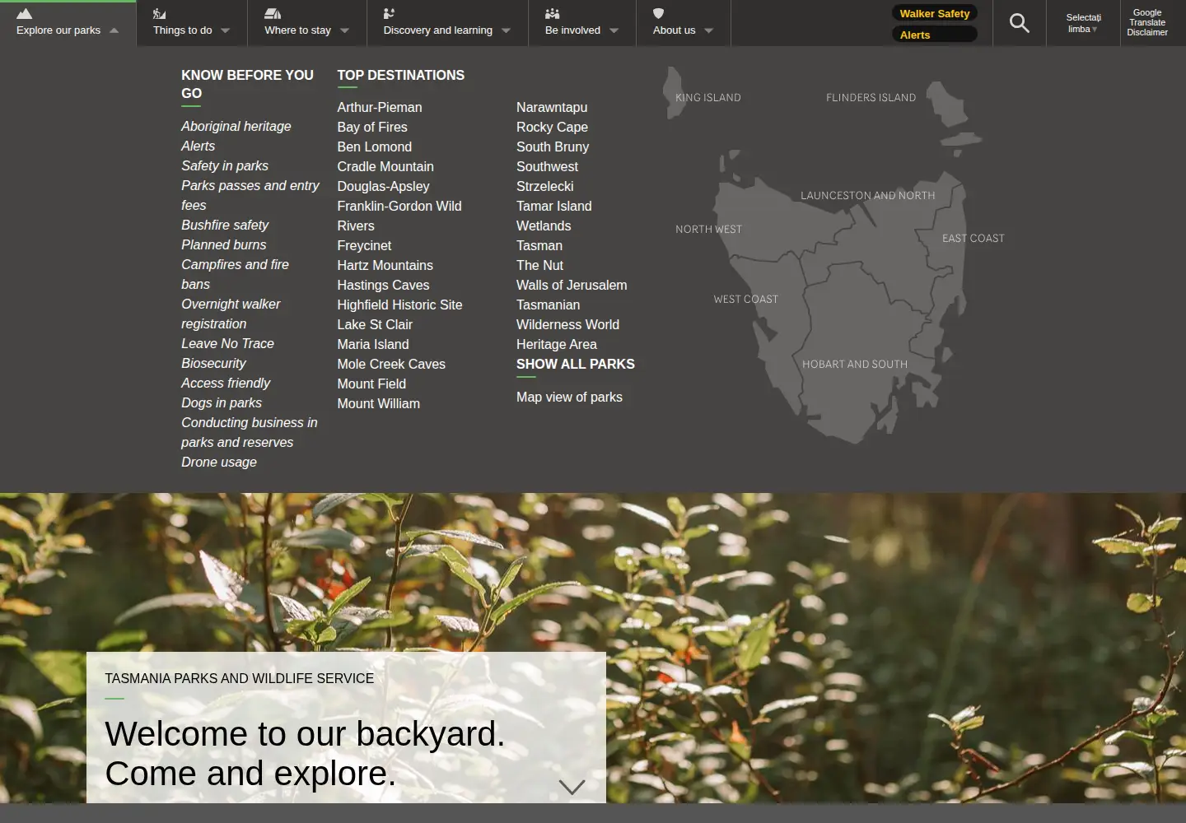The image size is (1186, 823).
Task: Open Map view of parks link
Action: (569, 397)
